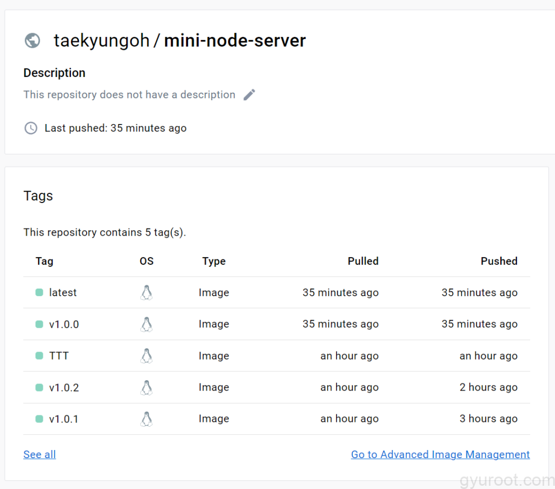
Task: Click the green status dot for latest tag
Action: [39, 293]
